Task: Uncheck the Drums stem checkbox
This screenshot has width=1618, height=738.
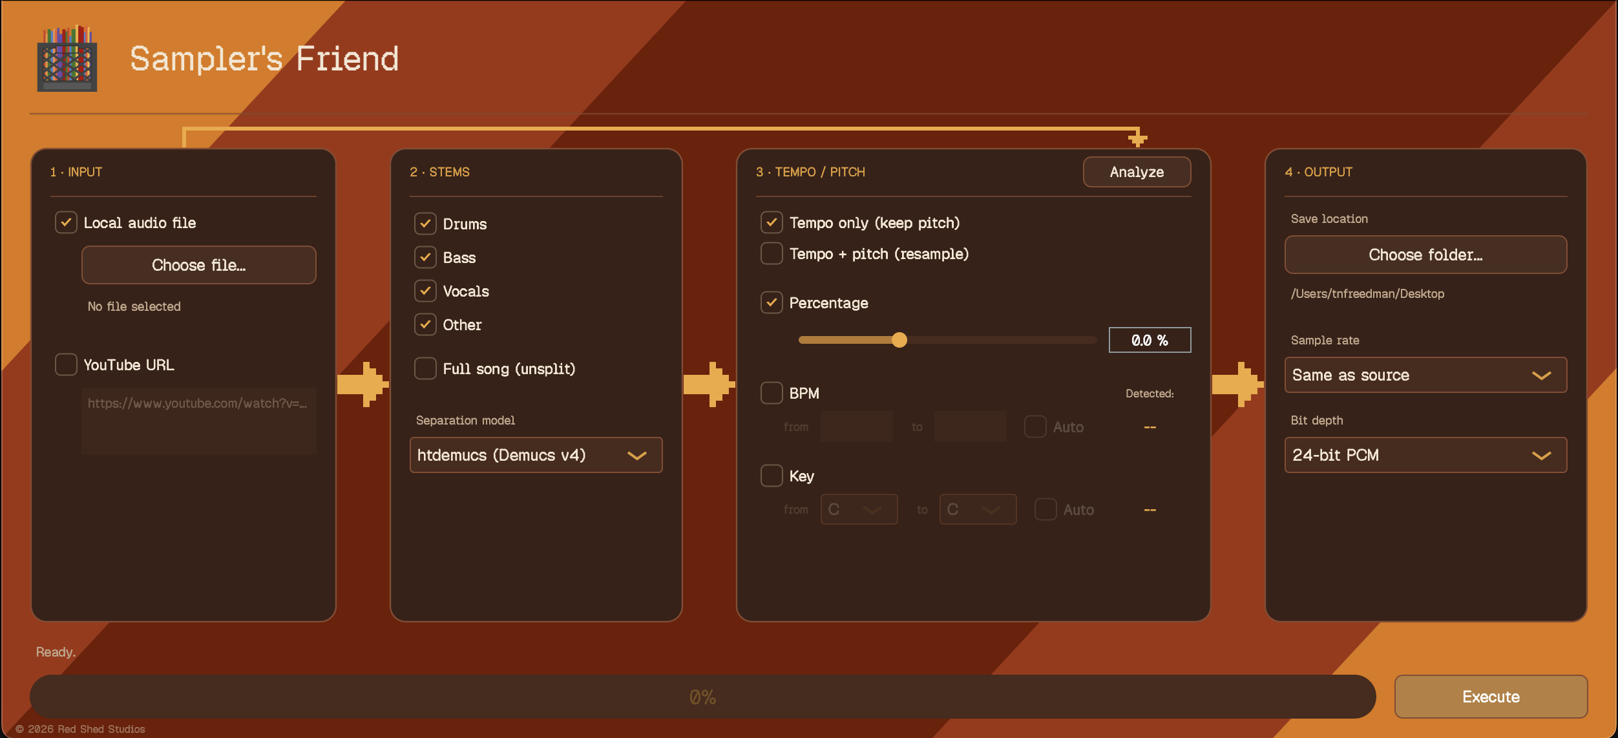Action: point(425,224)
